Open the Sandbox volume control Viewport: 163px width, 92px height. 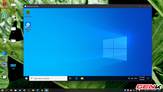(x=132, y=78)
